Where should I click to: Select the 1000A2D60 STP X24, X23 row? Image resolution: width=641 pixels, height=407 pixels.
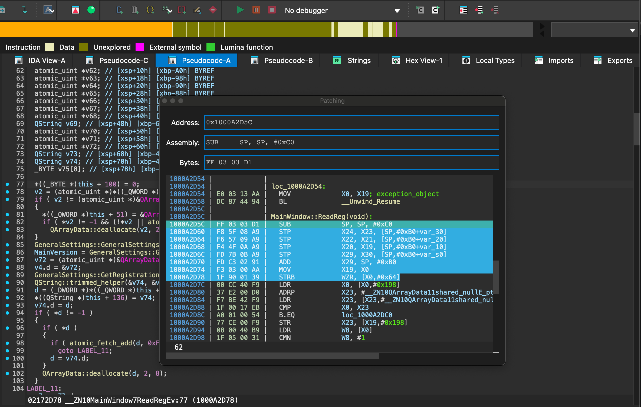tap(329, 232)
